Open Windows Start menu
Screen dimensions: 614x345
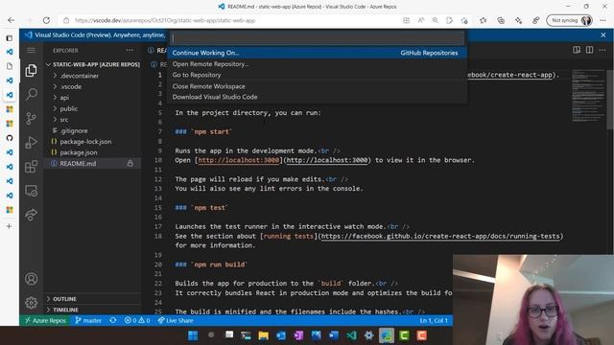click(193, 335)
